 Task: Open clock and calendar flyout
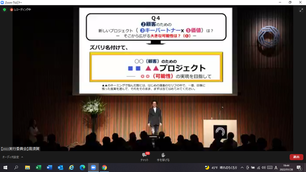coord(286,168)
